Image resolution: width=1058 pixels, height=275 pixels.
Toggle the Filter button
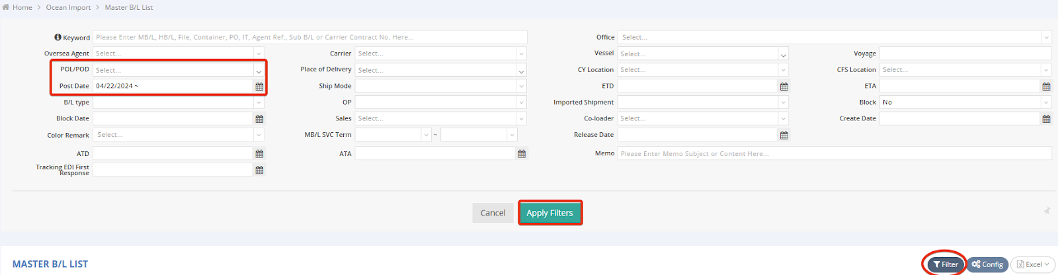(946, 264)
